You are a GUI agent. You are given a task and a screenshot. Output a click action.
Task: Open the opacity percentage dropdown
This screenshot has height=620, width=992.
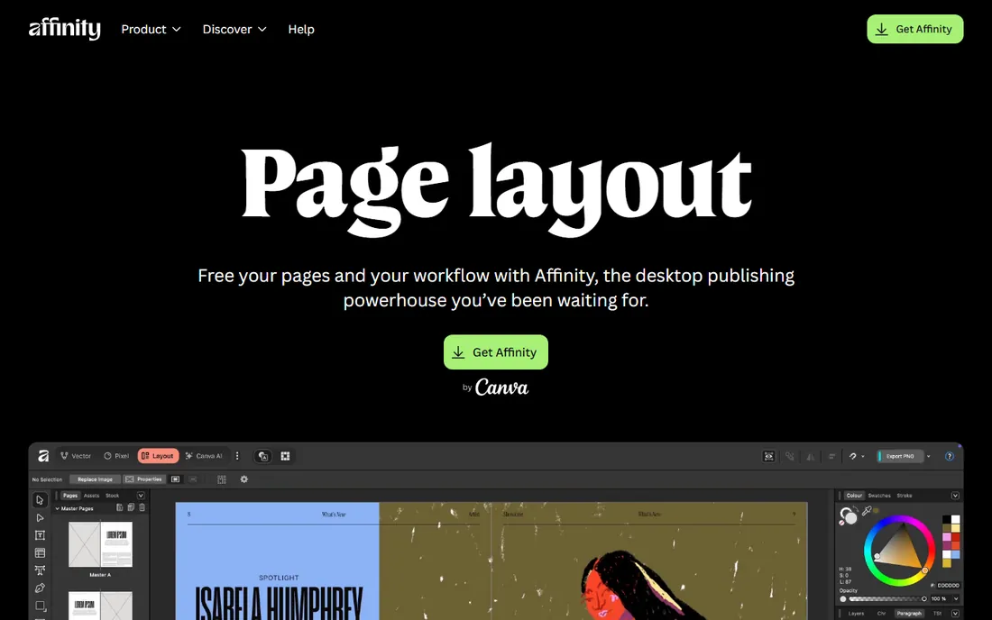(x=955, y=598)
